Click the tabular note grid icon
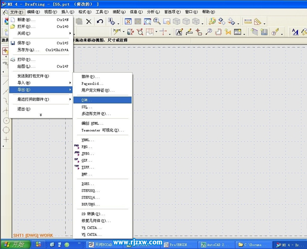 (254, 32)
